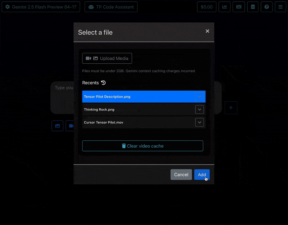Click the send arrow button
This screenshot has width=288, height=225.
tap(231, 108)
